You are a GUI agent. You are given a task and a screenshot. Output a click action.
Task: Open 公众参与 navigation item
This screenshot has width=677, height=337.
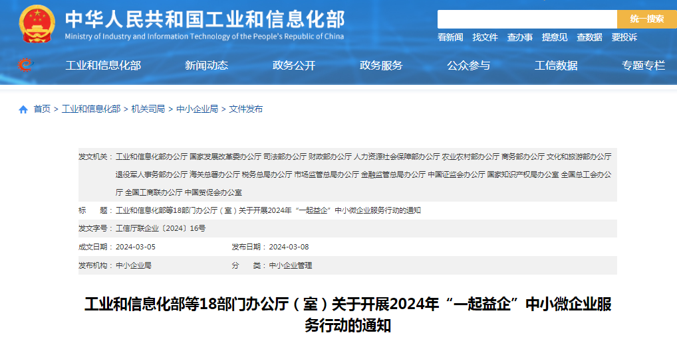coord(468,65)
